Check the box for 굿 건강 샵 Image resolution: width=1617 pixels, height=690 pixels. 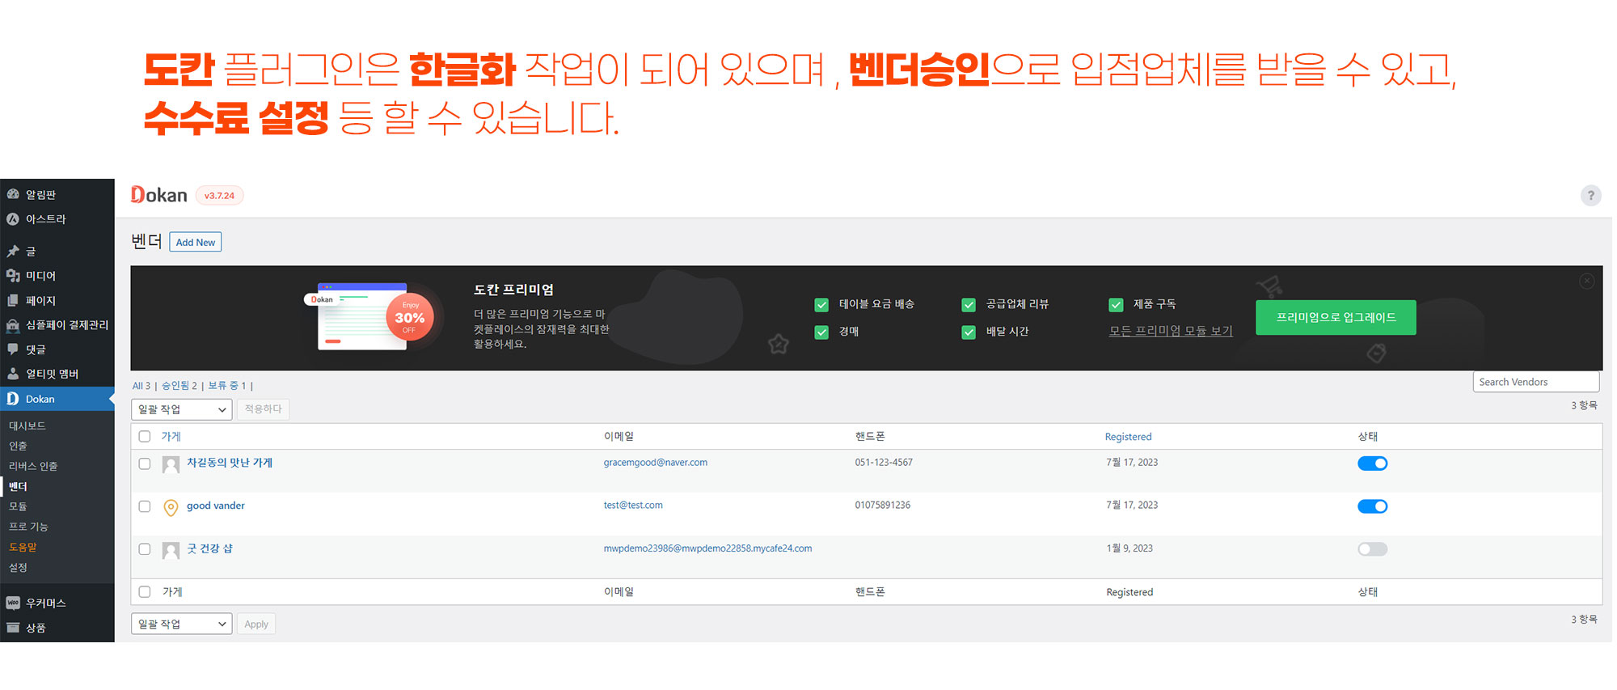pos(145,548)
